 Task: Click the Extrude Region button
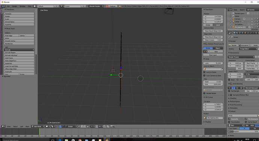point(19,52)
